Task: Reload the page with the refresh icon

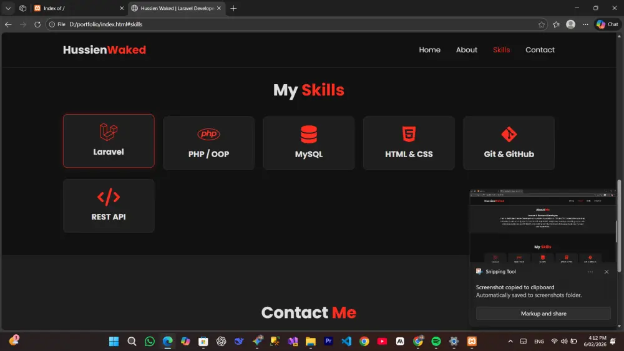Action: point(37,24)
